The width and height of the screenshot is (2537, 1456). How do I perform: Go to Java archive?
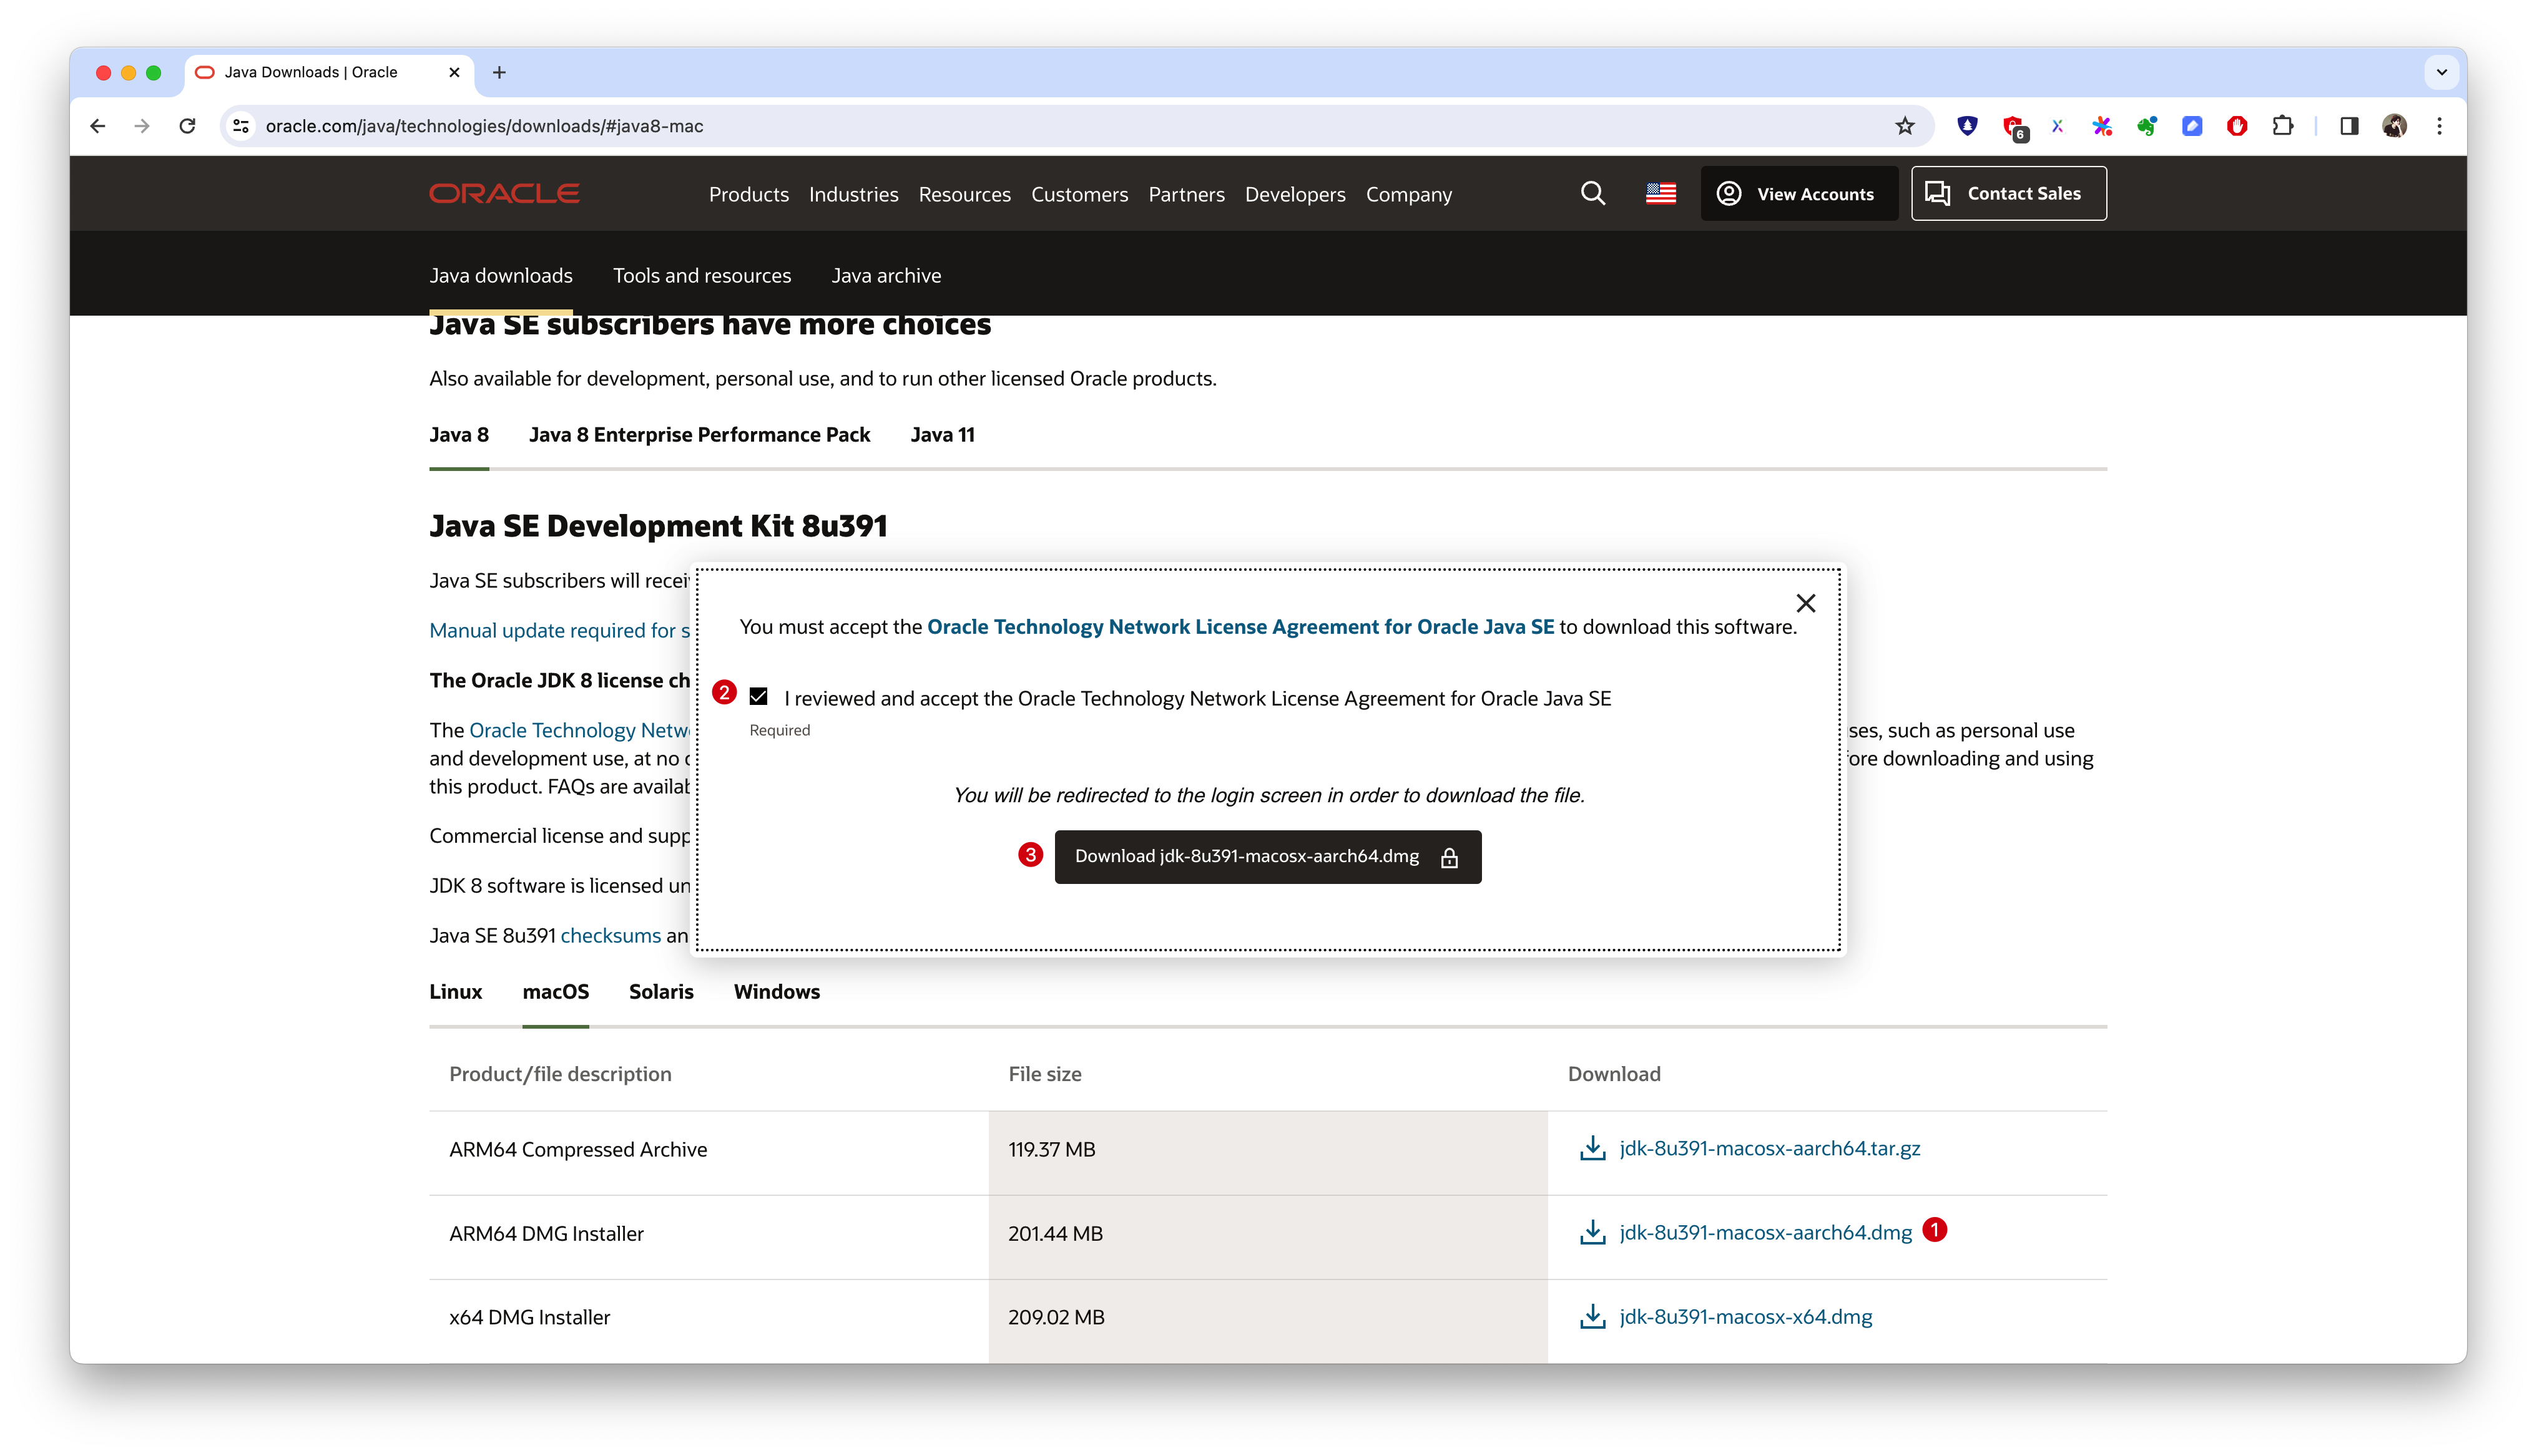click(886, 275)
